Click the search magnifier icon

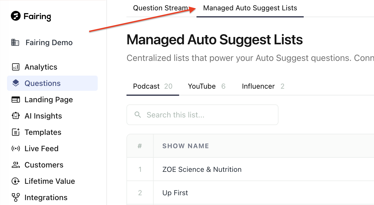(x=138, y=115)
